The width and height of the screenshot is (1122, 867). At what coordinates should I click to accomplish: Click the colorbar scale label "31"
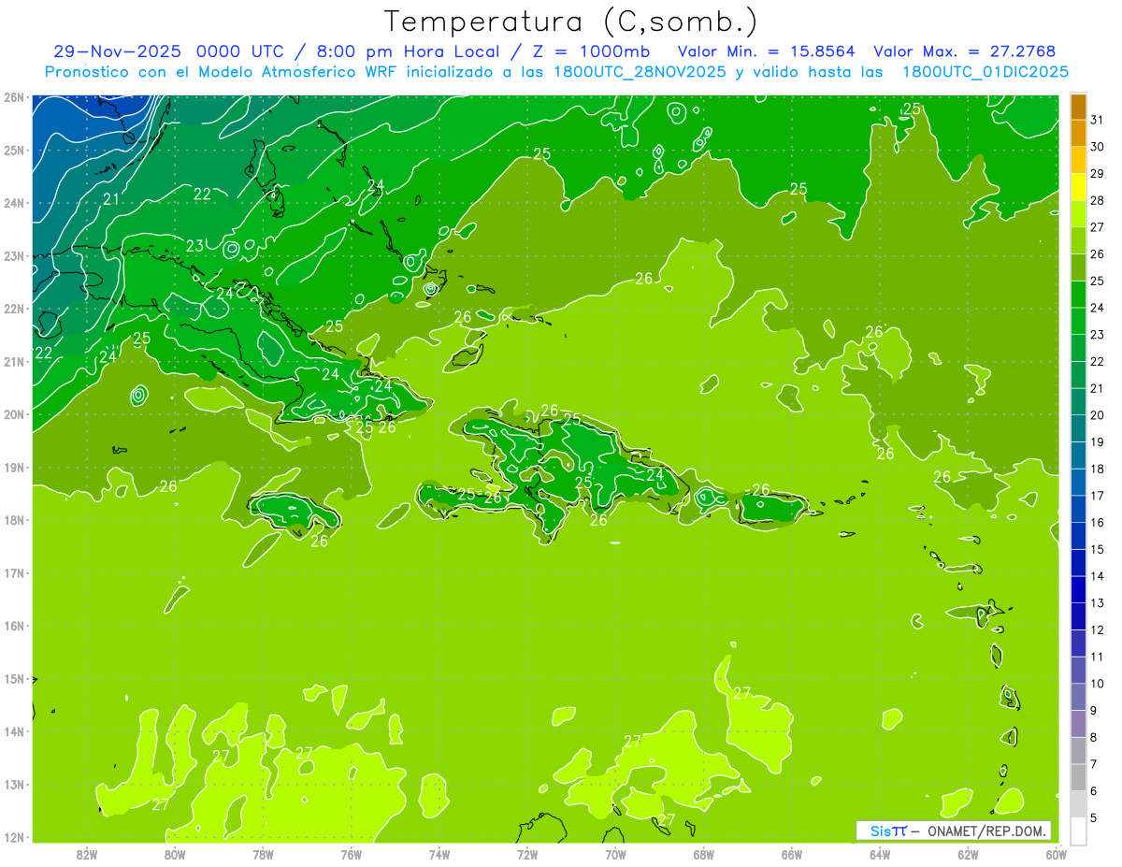click(1097, 120)
